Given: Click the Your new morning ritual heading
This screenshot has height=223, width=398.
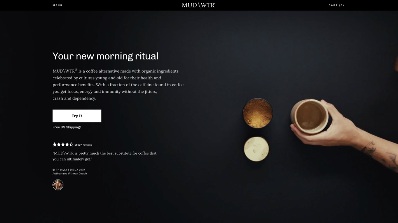Looking at the screenshot, I should (x=105, y=56).
